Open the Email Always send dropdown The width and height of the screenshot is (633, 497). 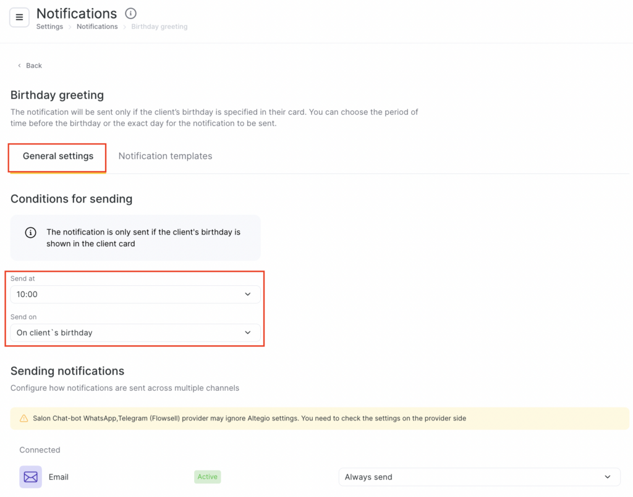pyautogui.click(x=470, y=477)
